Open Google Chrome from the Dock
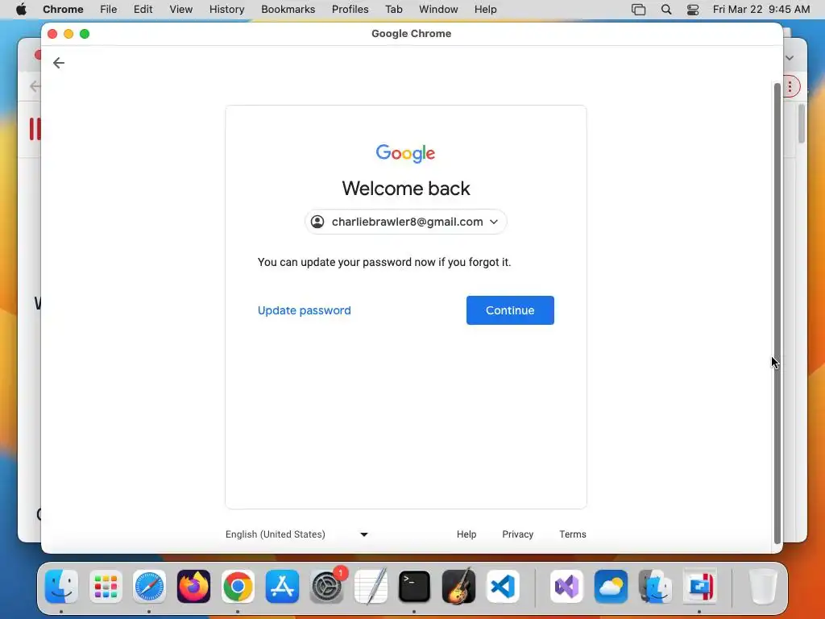The image size is (825, 619). pyautogui.click(x=238, y=587)
